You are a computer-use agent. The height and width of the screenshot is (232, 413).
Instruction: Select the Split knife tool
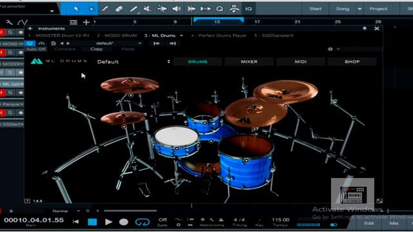pos(105,8)
